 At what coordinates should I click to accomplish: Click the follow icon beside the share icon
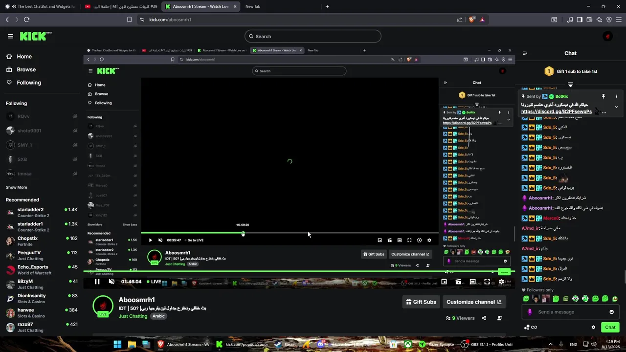[499, 318]
